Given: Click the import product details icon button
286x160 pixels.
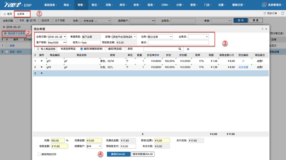Looking at the screenshot, I should 39,49.
